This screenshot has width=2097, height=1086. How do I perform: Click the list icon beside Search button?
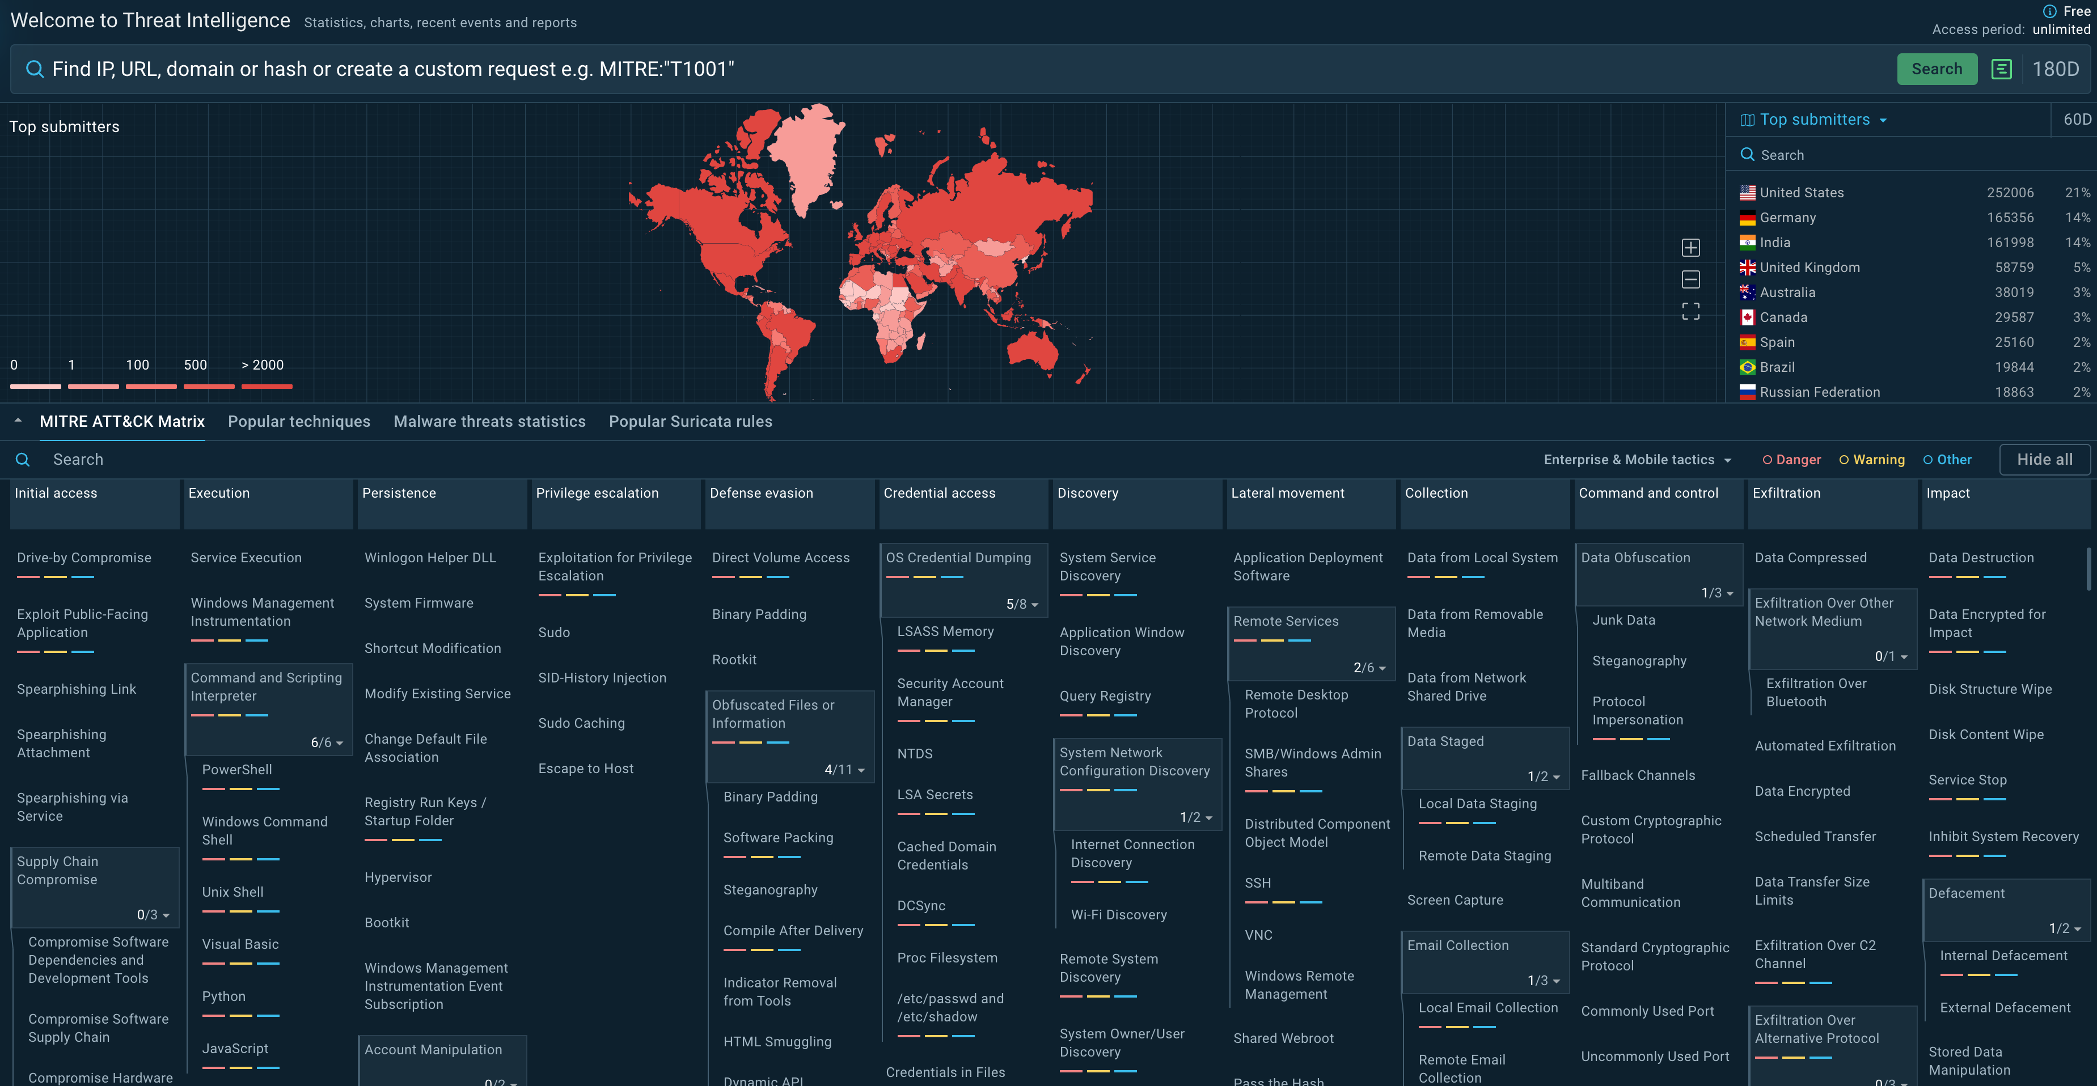(2001, 69)
